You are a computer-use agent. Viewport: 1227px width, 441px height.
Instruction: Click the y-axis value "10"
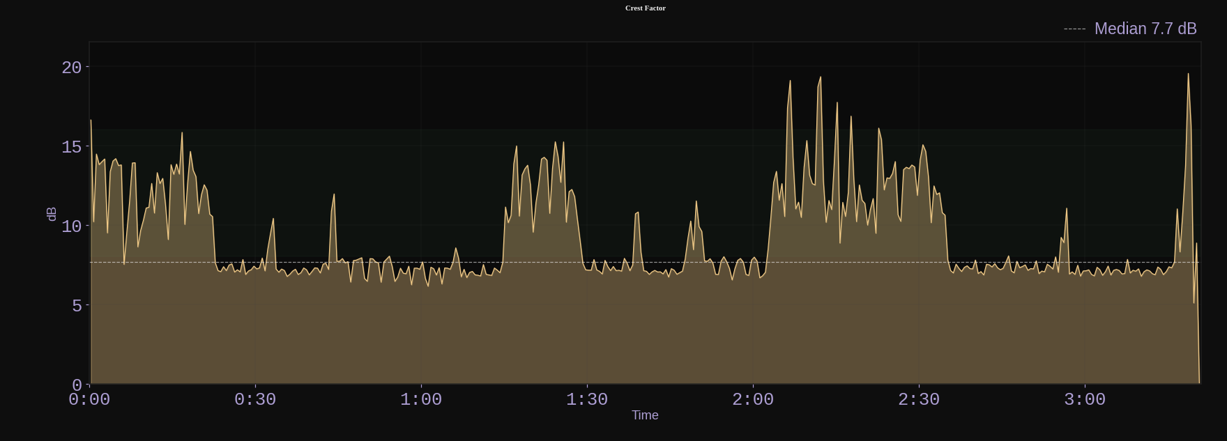tap(72, 226)
